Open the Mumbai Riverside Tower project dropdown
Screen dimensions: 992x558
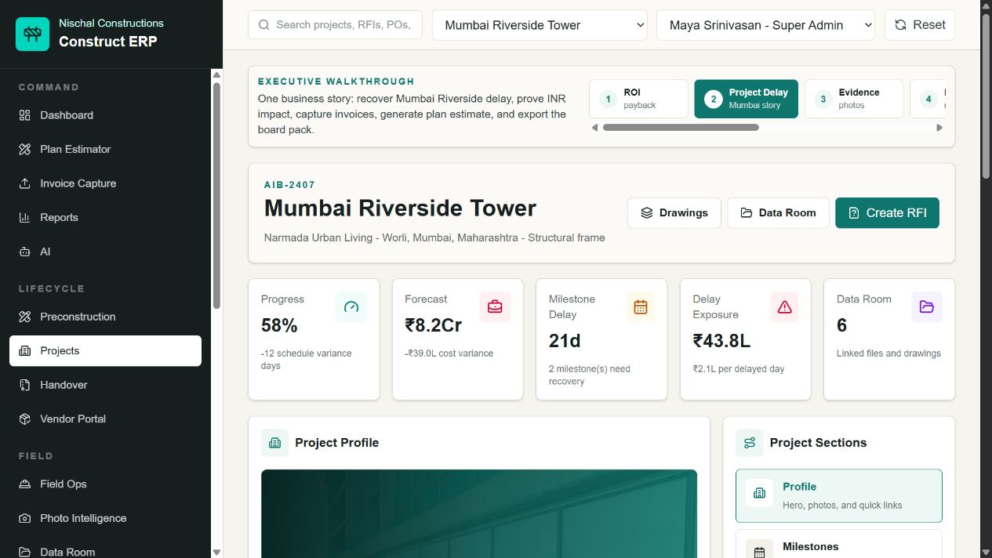[x=540, y=25]
